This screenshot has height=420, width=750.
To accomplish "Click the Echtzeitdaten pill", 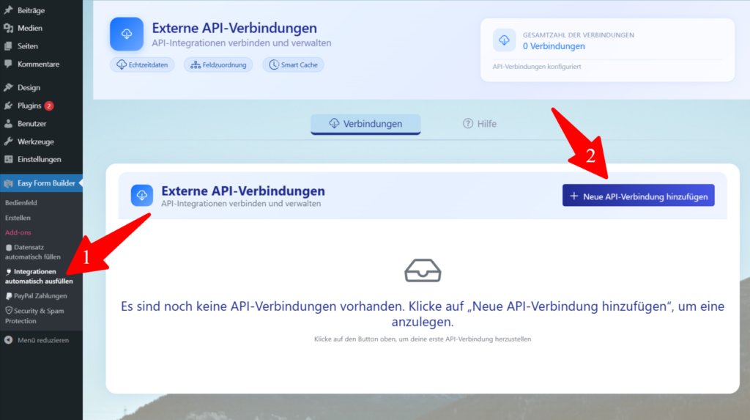I will pos(142,65).
